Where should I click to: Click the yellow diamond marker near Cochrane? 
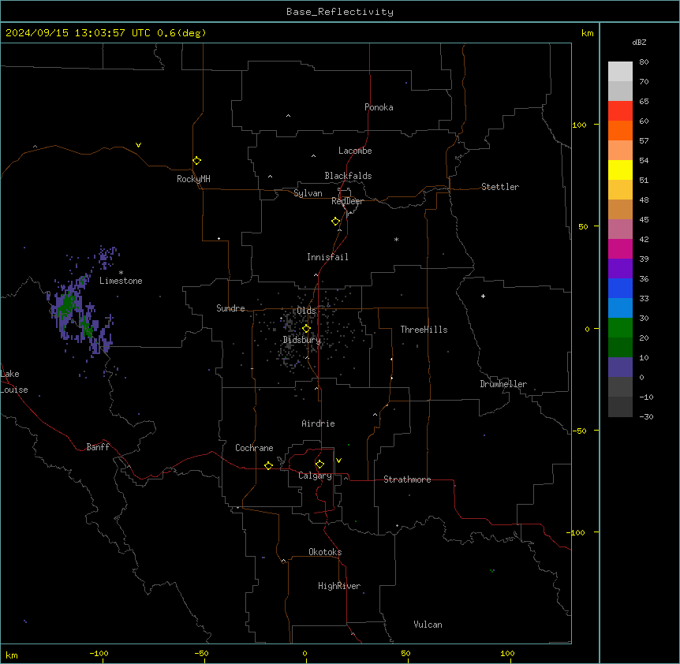268,465
